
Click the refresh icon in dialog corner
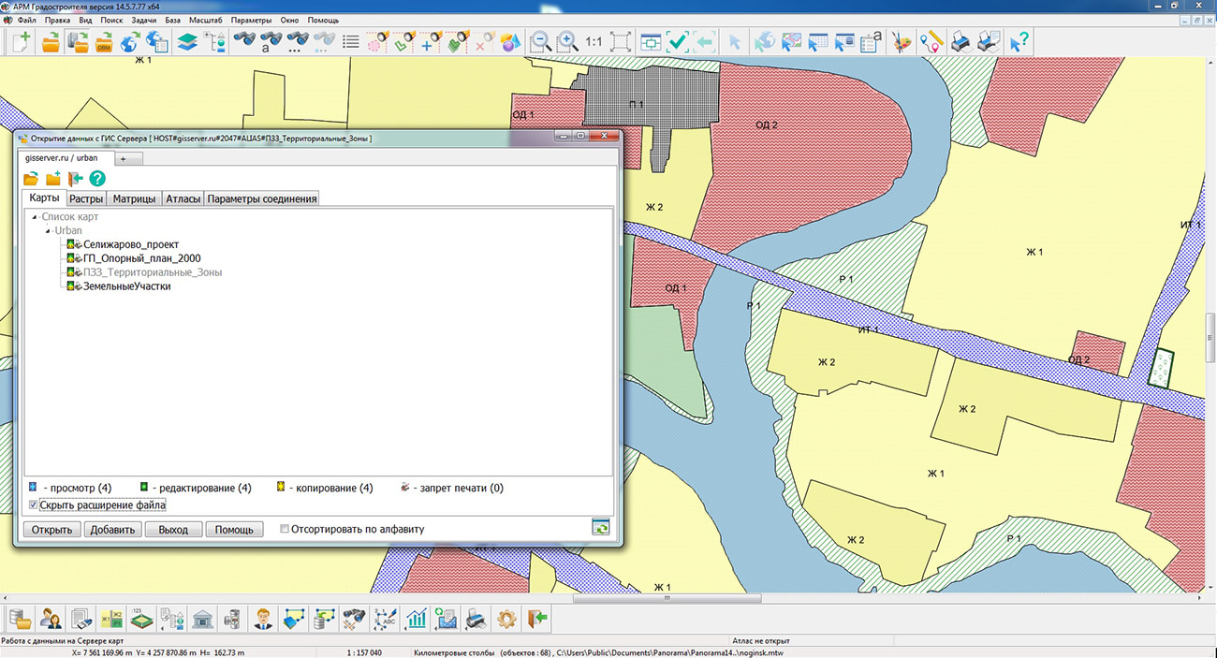[601, 528]
